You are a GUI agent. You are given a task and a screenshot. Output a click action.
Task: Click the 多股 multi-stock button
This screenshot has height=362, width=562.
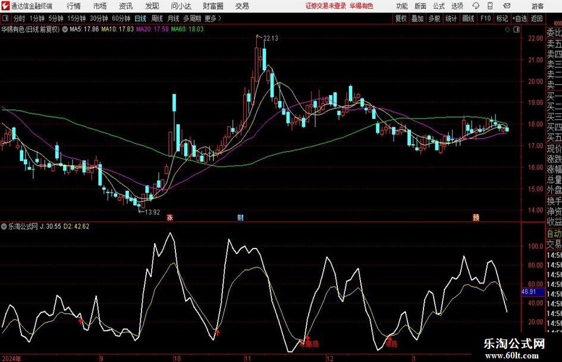[434, 18]
